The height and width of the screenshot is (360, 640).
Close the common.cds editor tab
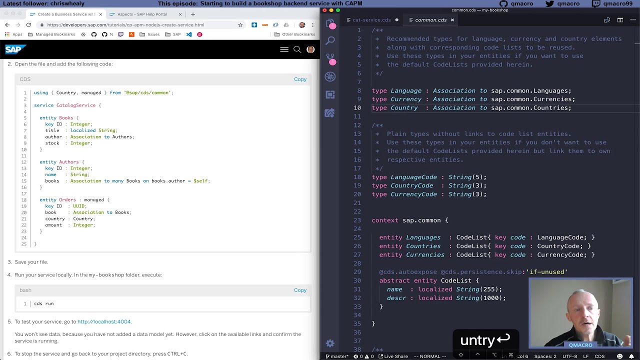tap(452, 20)
